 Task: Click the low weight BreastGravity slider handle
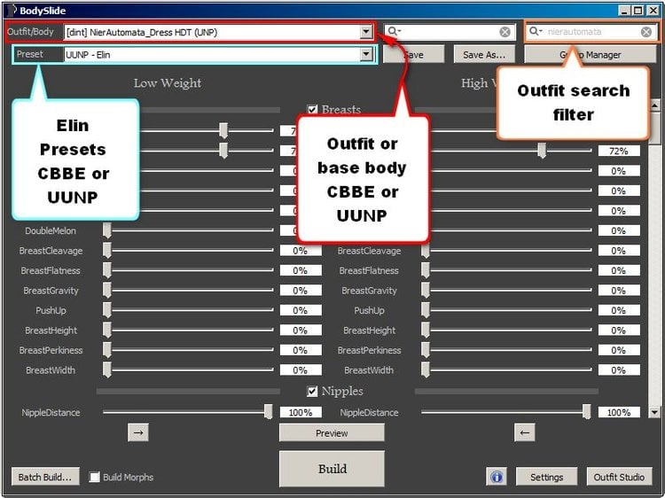coord(107,291)
